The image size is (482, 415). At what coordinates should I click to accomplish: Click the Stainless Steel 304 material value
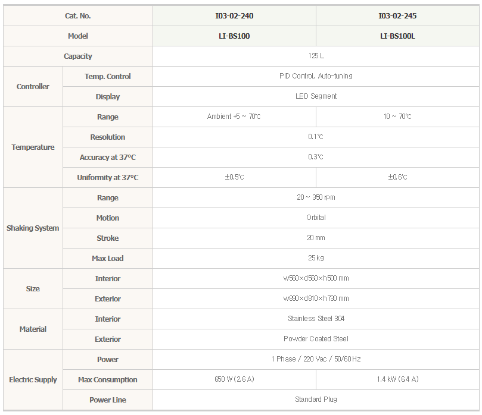point(316,319)
